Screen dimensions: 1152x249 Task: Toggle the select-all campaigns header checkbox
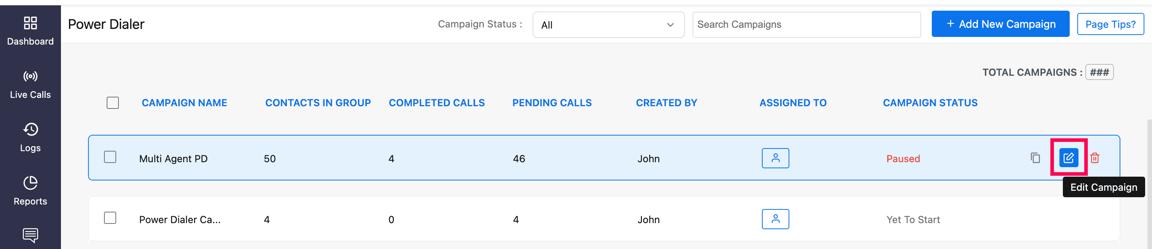(x=113, y=103)
